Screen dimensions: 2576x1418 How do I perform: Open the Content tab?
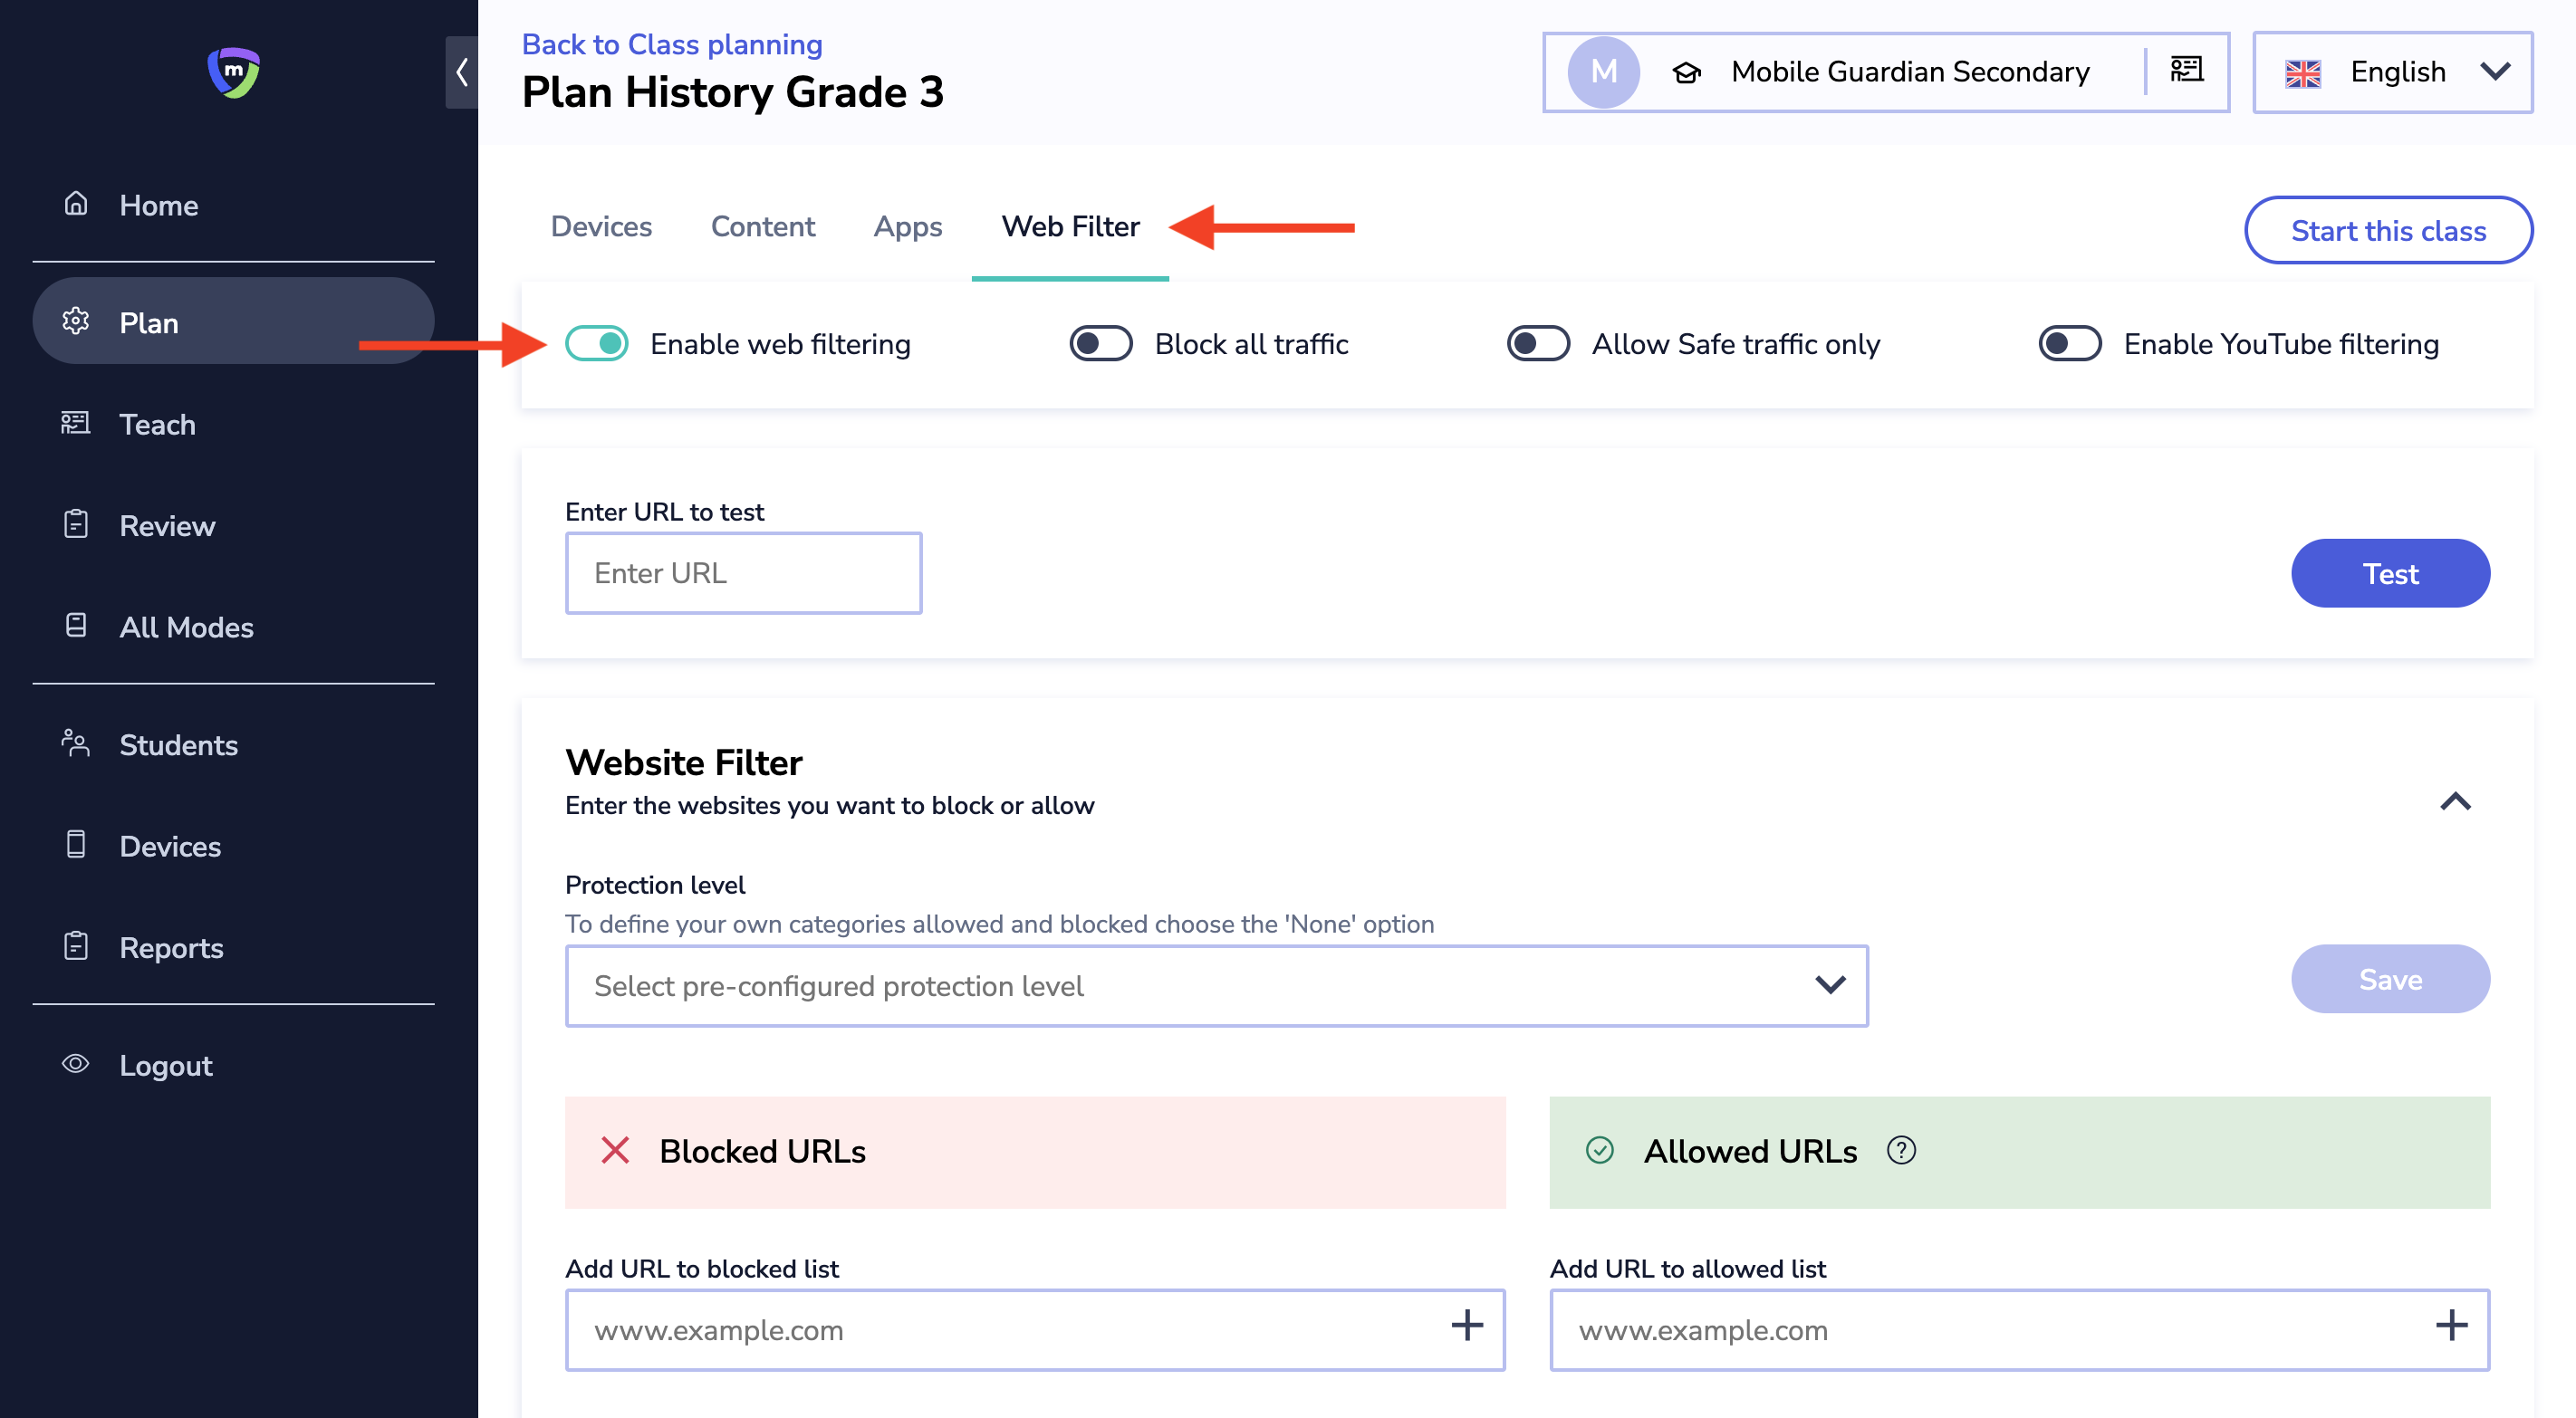(762, 227)
